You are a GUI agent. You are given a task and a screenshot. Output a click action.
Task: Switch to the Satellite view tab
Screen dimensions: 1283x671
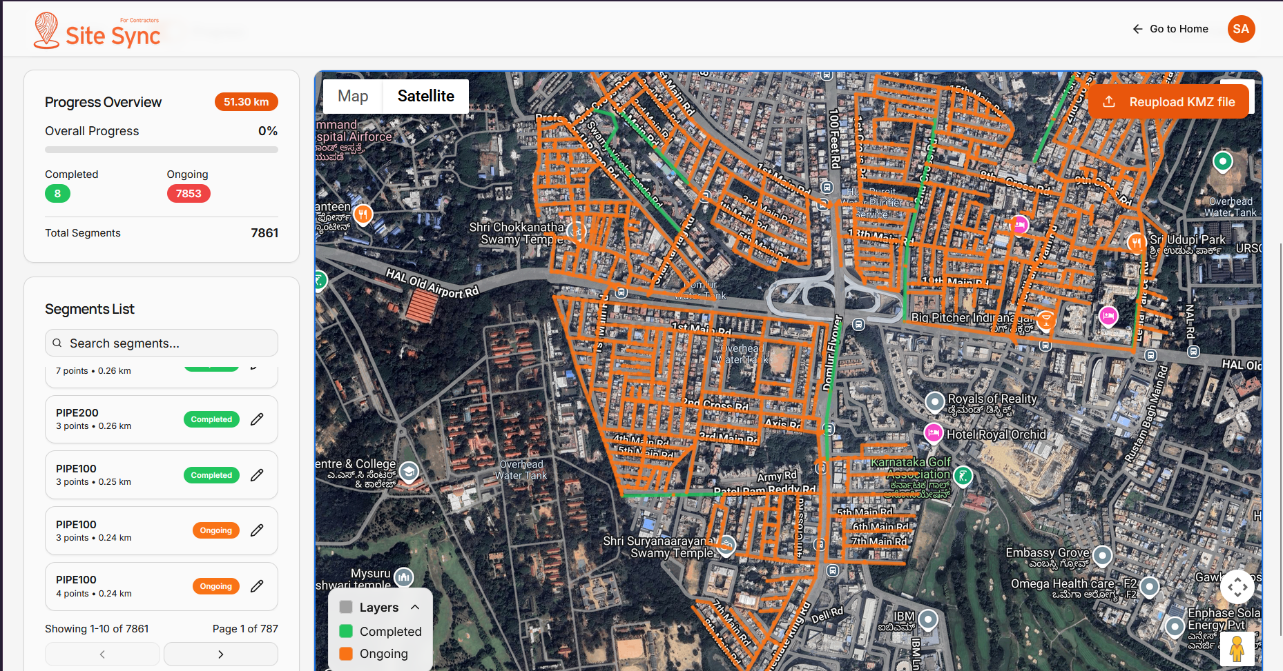pyautogui.click(x=426, y=96)
